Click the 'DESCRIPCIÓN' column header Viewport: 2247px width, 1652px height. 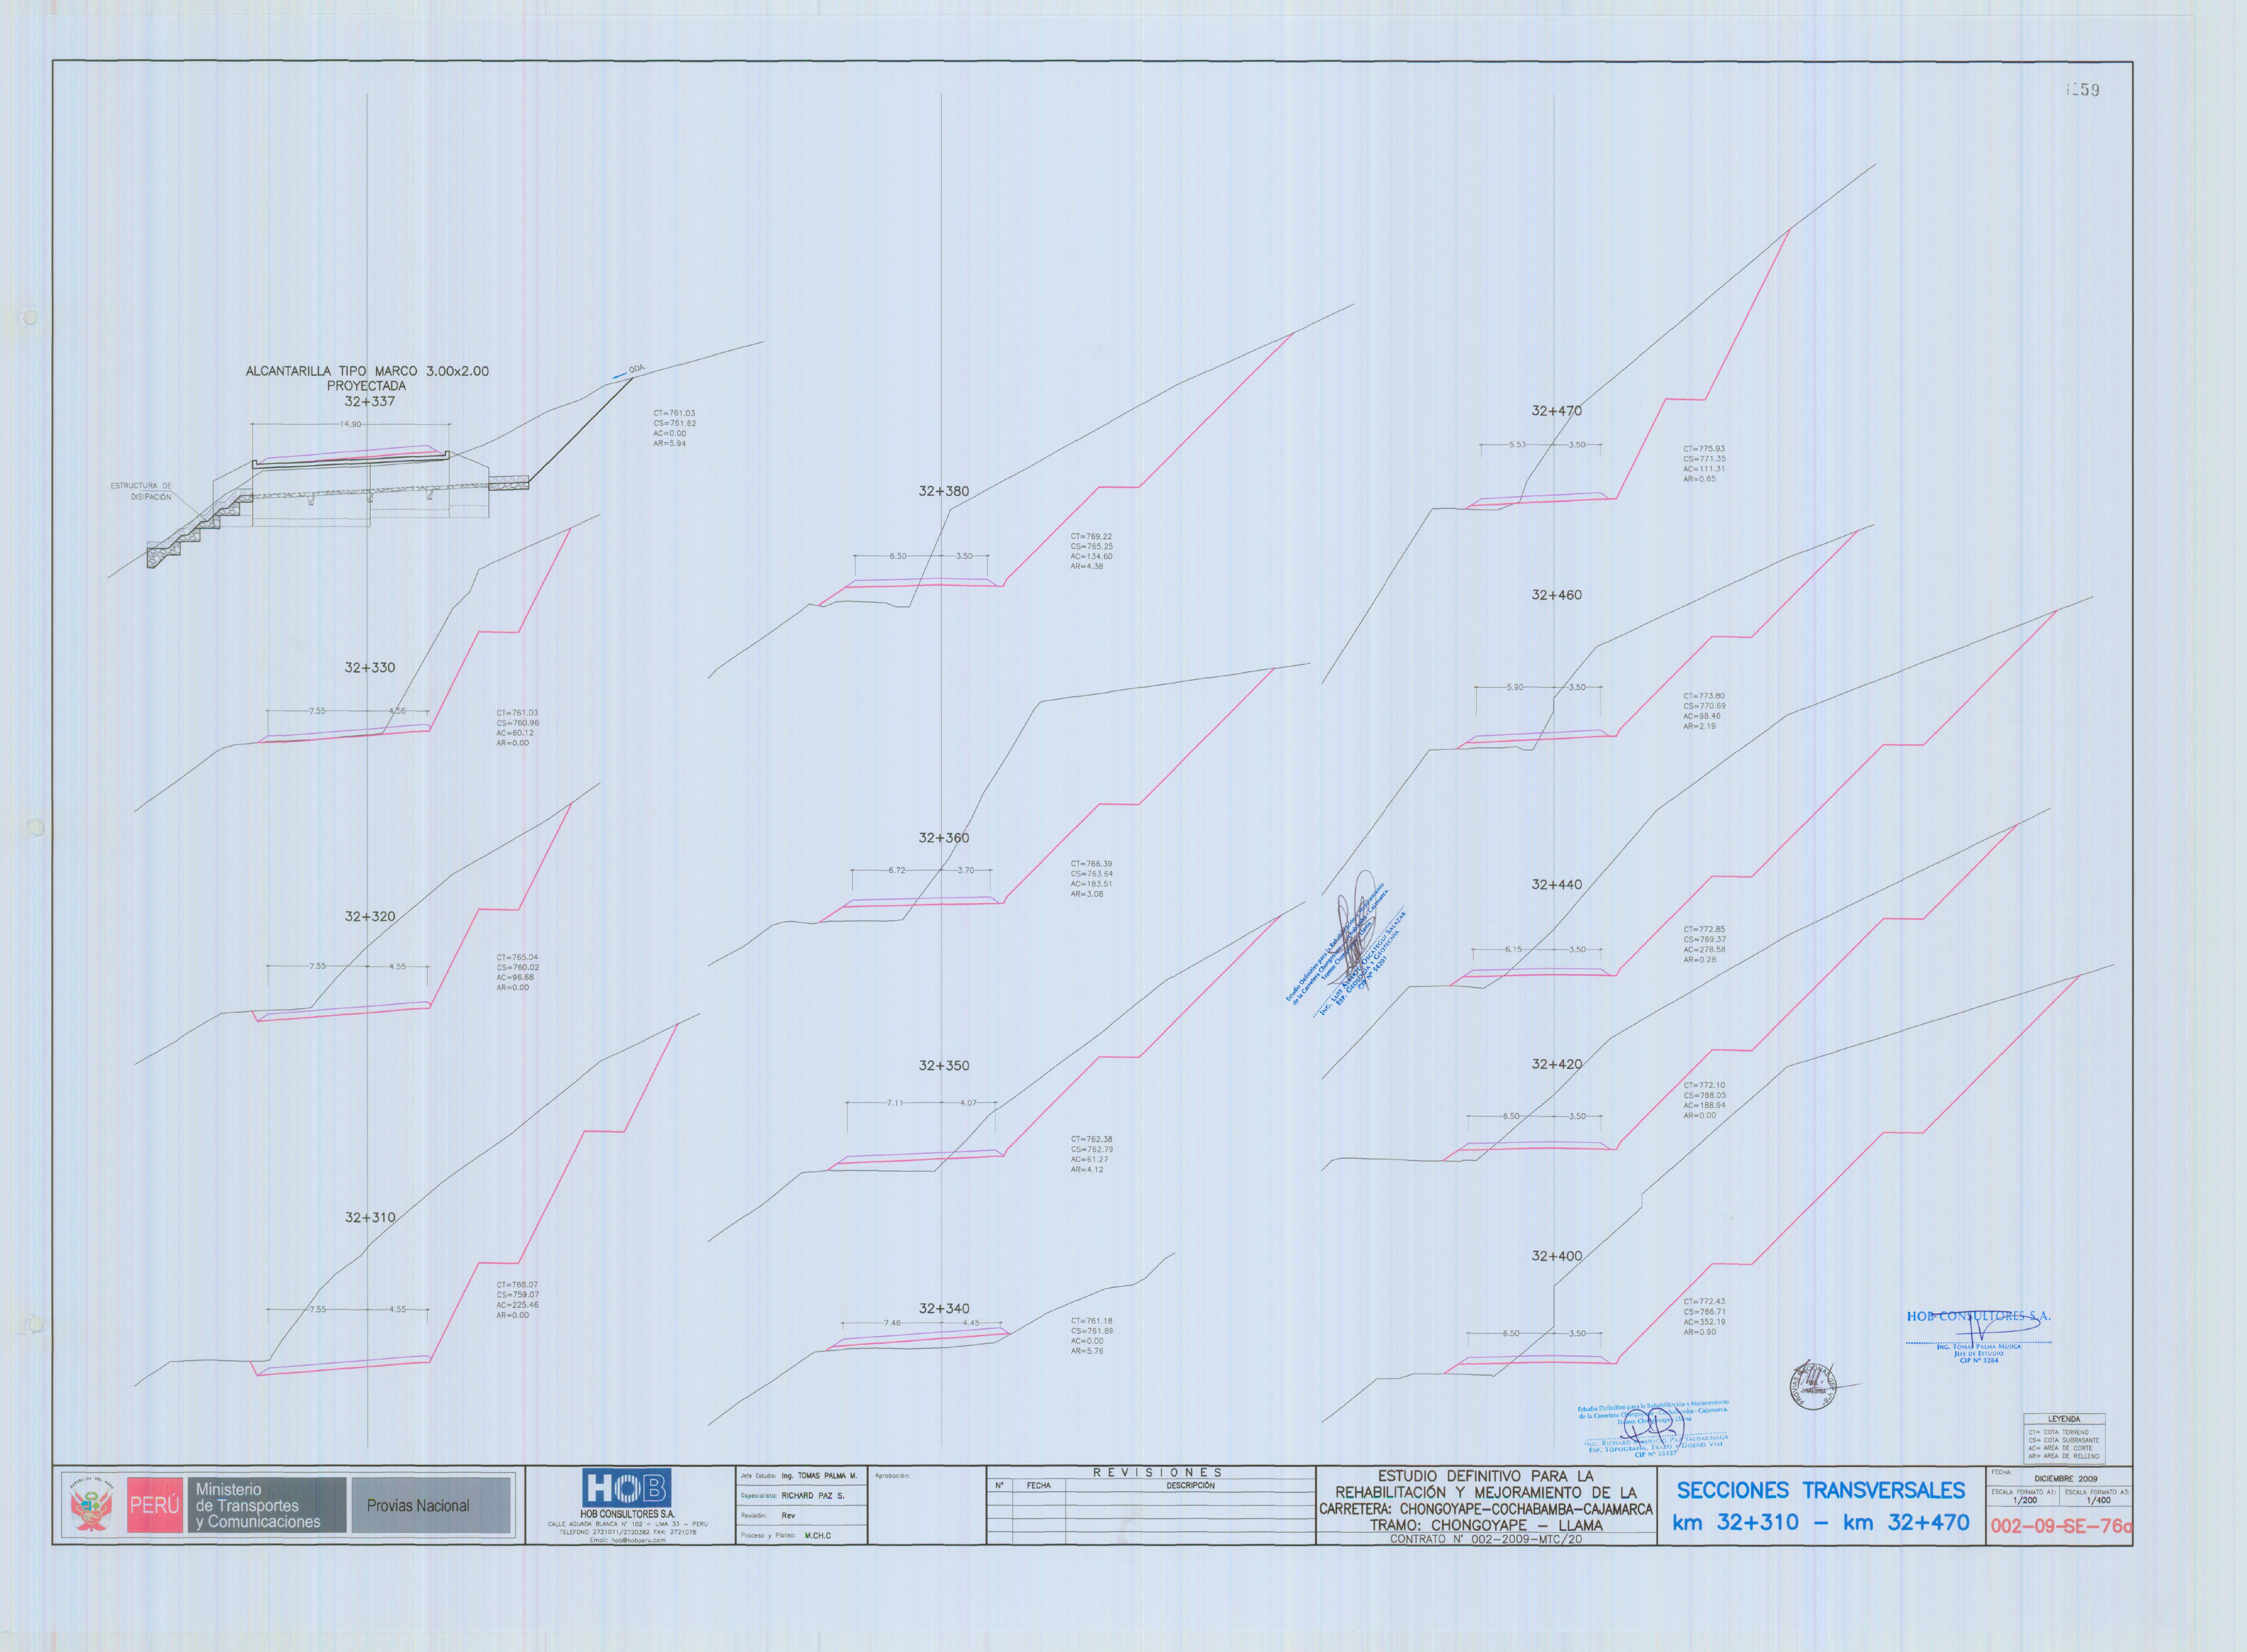(x=1190, y=1485)
